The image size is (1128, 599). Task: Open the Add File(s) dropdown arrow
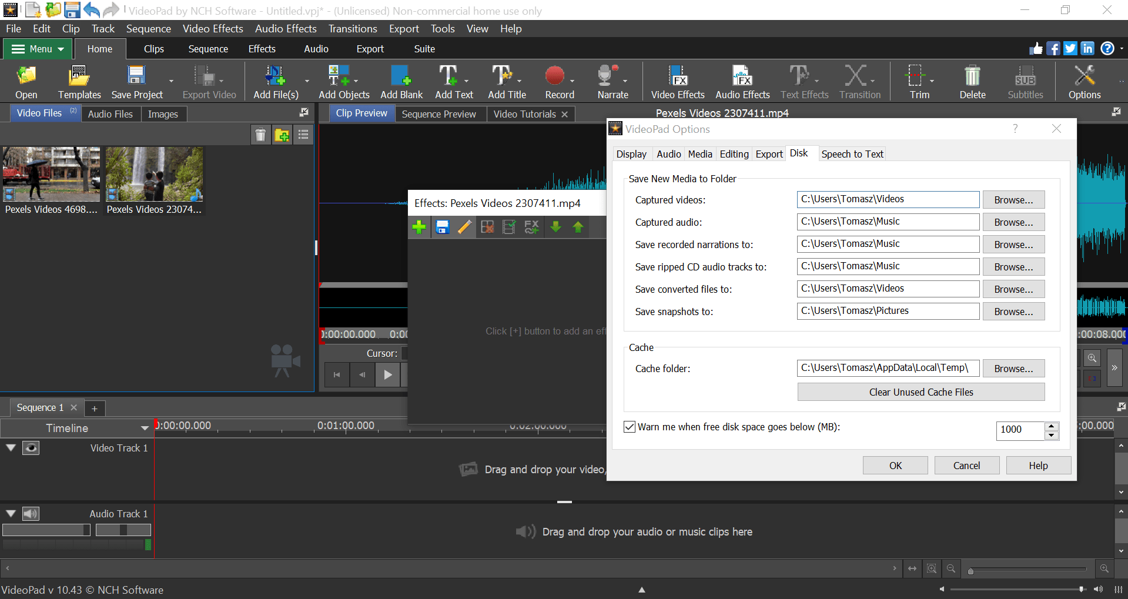tap(307, 81)
